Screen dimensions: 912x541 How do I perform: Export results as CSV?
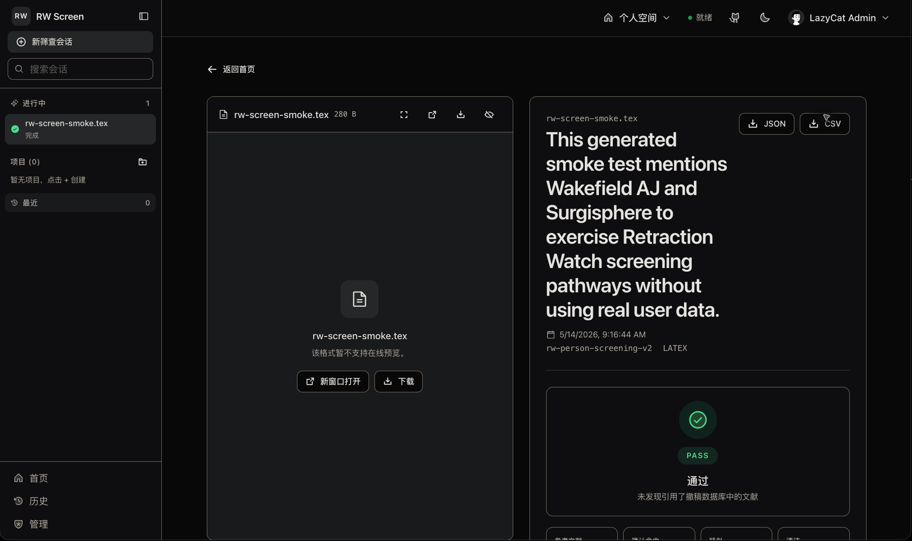[x=825, y=124]
